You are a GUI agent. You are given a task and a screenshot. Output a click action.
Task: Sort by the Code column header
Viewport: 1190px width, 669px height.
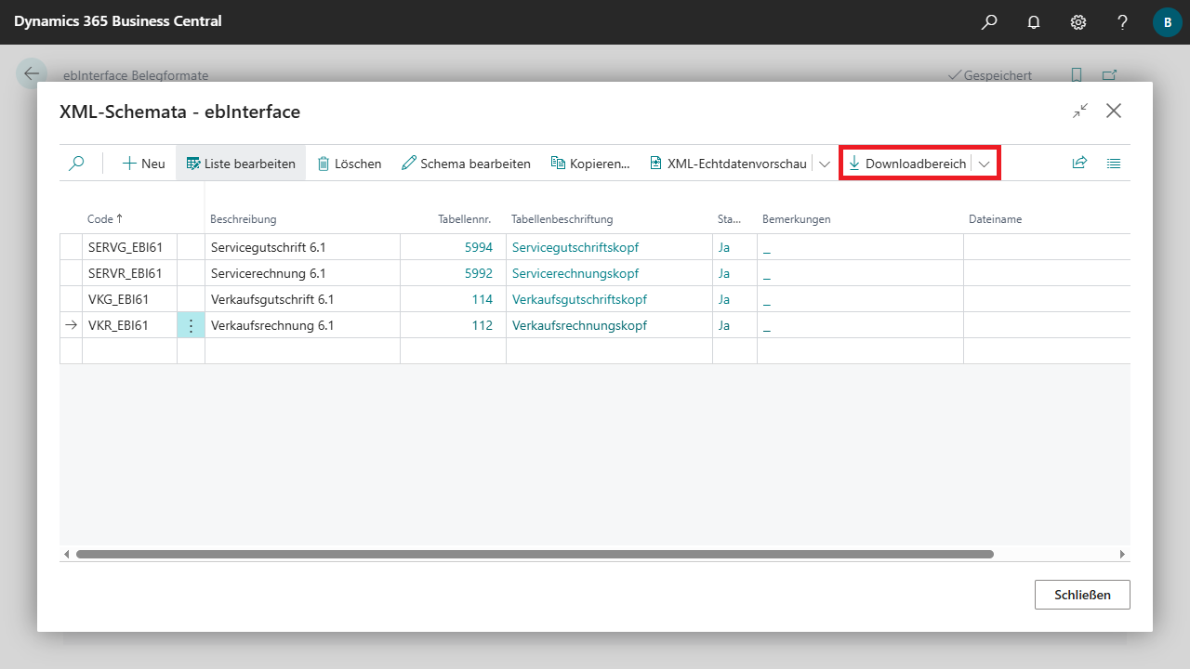(105, 219)
